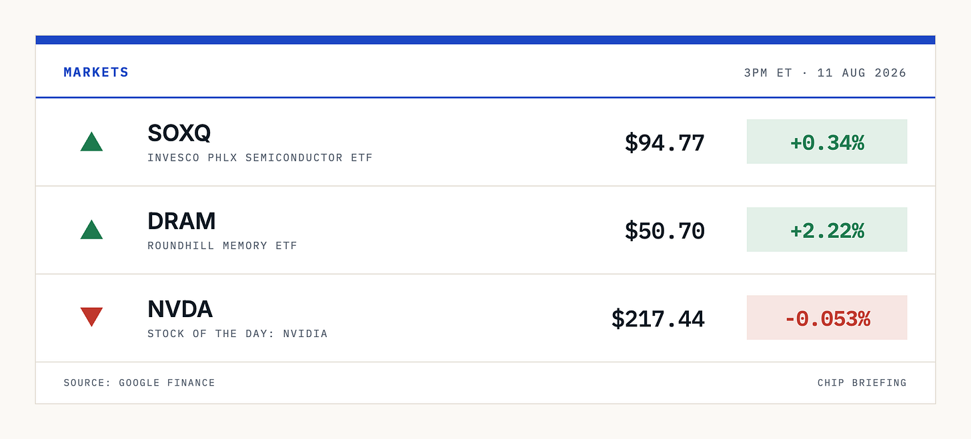Click the Chip Briefing footer label
The image size is (971, 439).
862,383
